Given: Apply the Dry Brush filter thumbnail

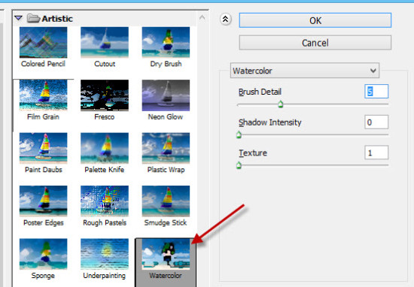Looking at the screenshot, I should (x=166, y=42).
